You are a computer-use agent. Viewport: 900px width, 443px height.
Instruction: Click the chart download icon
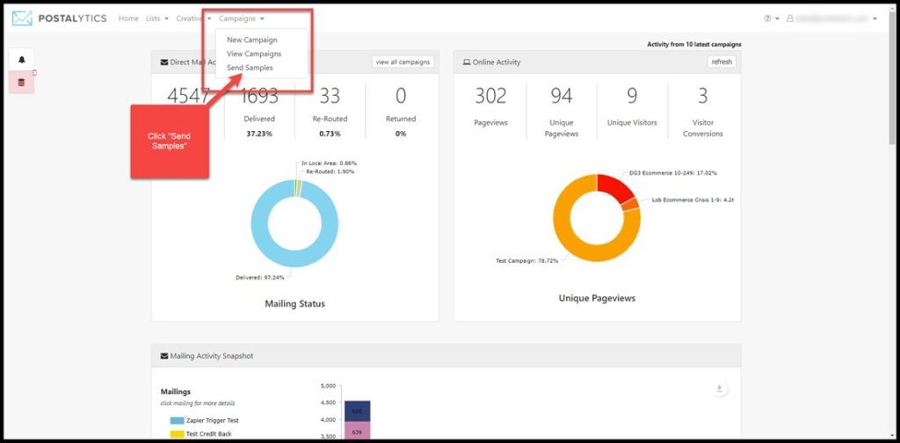(x=719, y=389)
